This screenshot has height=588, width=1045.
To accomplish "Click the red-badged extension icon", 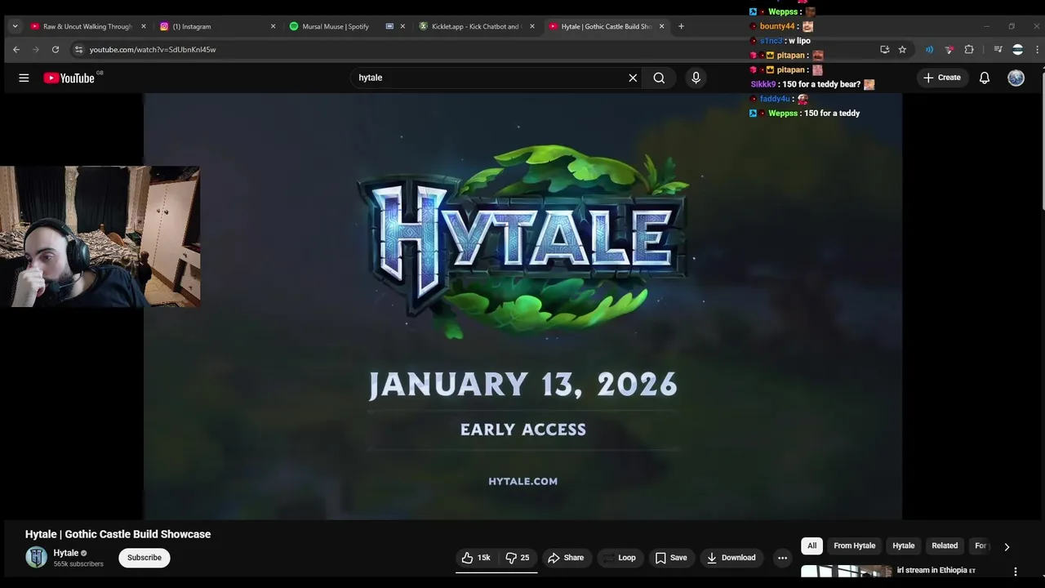I will click(x=949, y=50).
